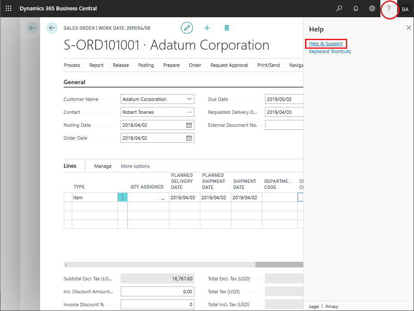Open the Process menu
This screenshot has width=414, height=311.
[x=72, y=65]
